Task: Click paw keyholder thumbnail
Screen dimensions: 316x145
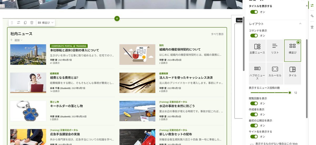Action: 28,111
